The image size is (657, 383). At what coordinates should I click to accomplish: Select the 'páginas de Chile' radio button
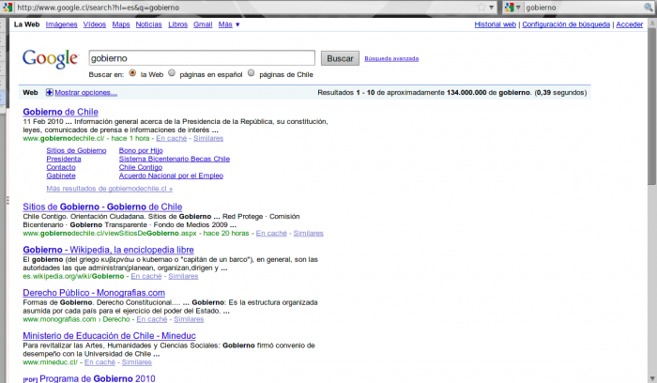251,73
